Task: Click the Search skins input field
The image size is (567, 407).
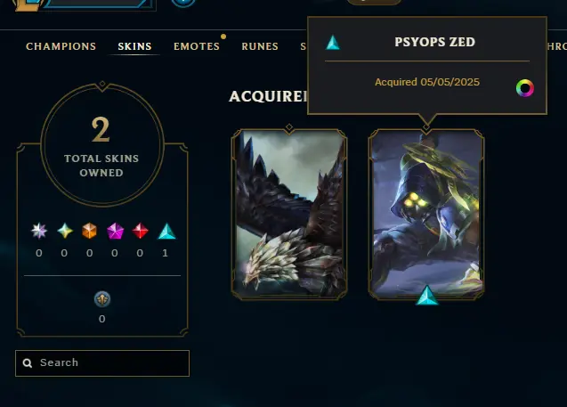Action: point(102,363)
